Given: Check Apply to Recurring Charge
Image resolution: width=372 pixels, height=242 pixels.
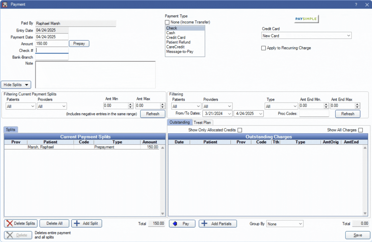Looking at the screenshot, I should tap(263, 48).
